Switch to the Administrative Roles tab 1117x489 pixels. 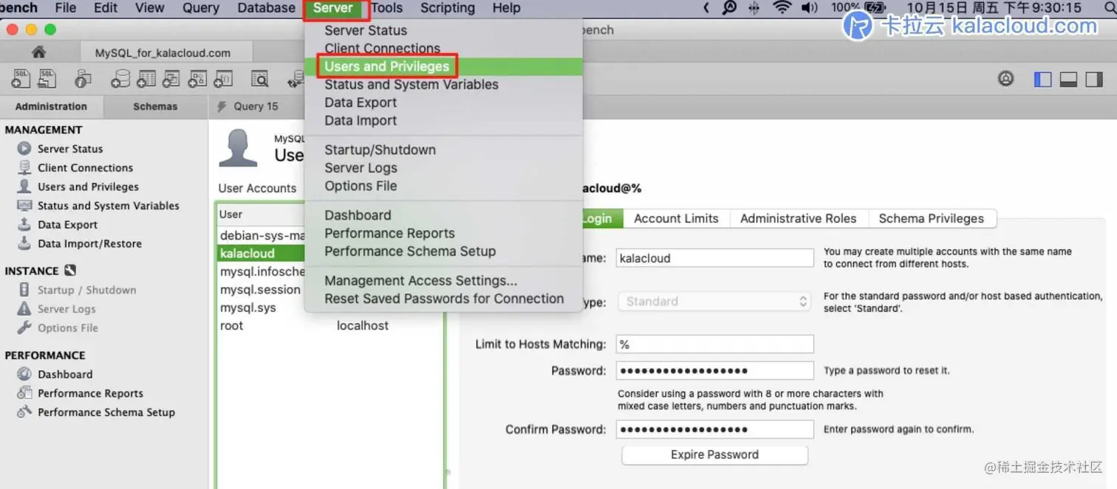tap(798, 218)
